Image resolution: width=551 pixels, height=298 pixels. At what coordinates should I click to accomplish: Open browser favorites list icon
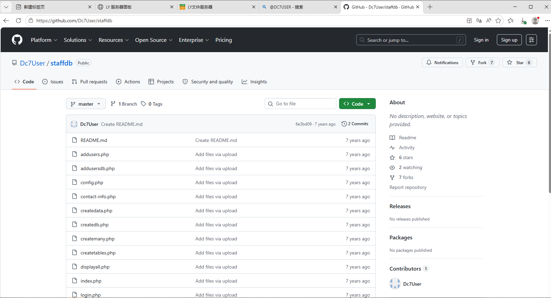511,21
